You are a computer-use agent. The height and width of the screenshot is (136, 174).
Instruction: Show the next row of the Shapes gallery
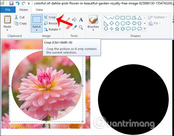pyautogui.click(x=145, y=23)
